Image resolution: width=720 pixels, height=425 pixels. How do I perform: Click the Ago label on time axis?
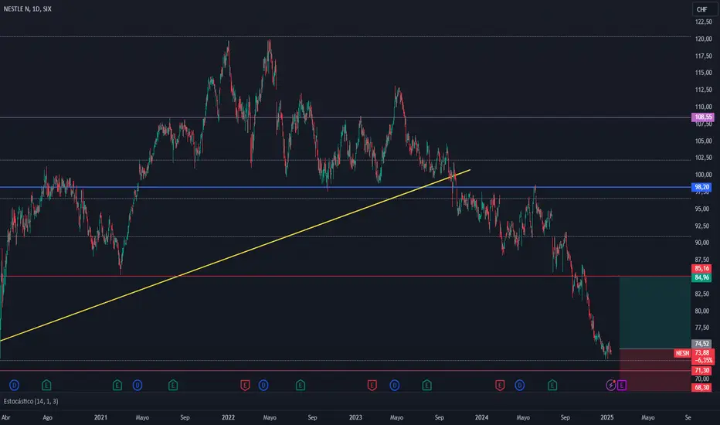[47, 417]
